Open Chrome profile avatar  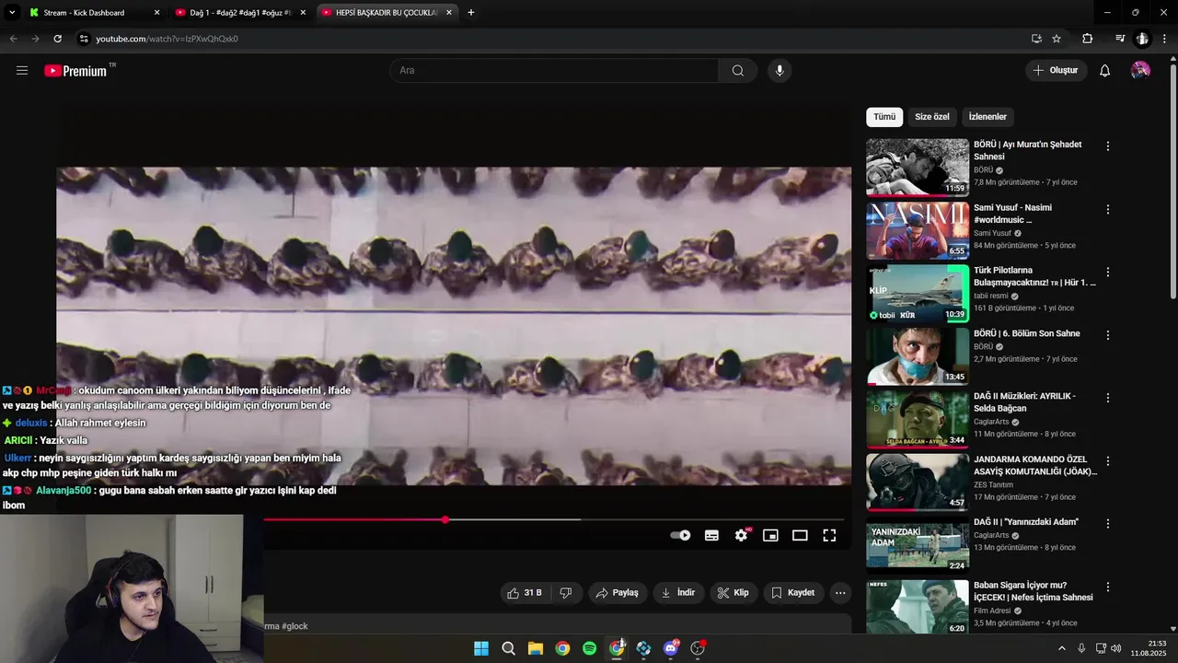[x=1142, y=39]
